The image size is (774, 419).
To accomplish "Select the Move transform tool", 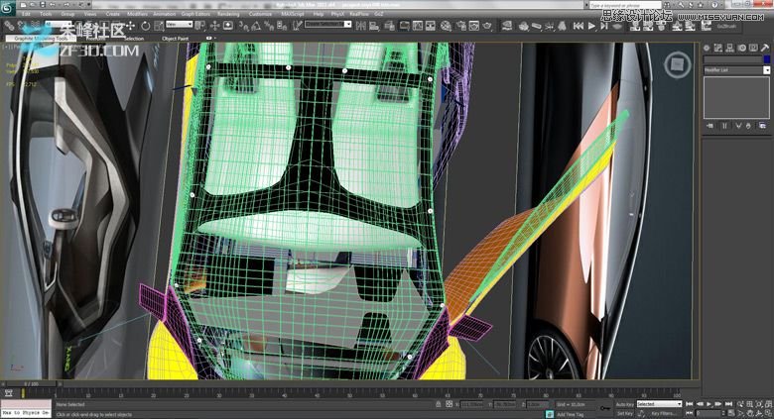I will pyautogui.click(x=130, y=26).
